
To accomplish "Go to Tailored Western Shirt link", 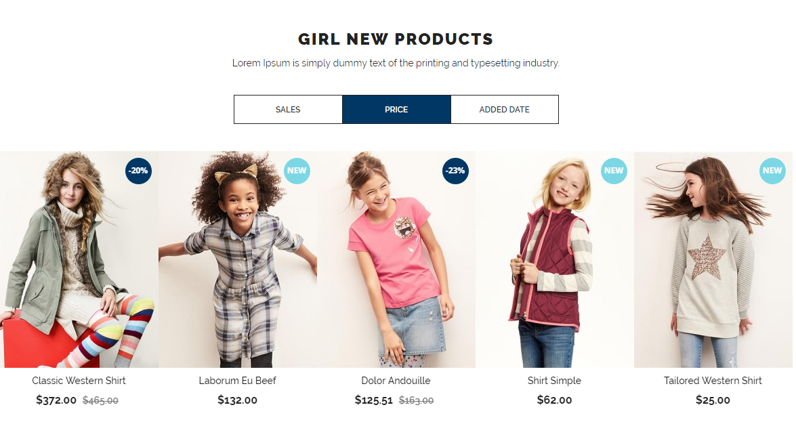I will coord(713,381).
